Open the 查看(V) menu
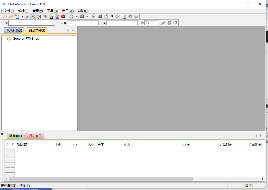The width and height of the screenshot is (268, 190). click(38, 11)
